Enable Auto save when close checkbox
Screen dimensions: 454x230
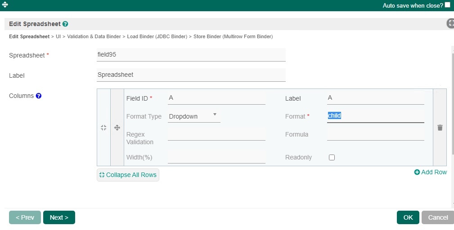coord(447,5)
